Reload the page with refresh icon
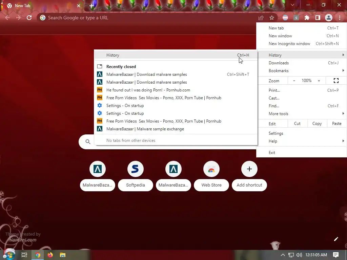This screenshot has width=347, height=260. pos(29,18)
